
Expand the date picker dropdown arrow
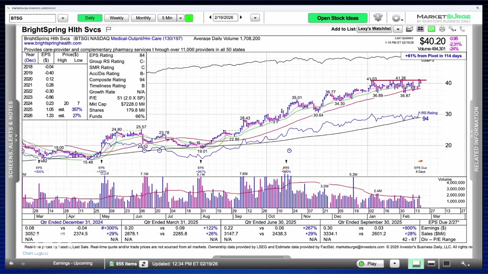[x=255, y=18]
